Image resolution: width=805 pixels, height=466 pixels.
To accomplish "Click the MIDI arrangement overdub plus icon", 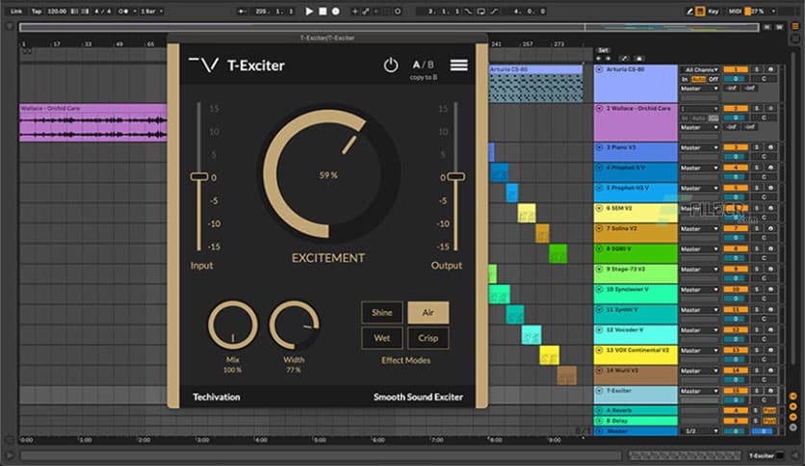I will (x=354, y=11).
